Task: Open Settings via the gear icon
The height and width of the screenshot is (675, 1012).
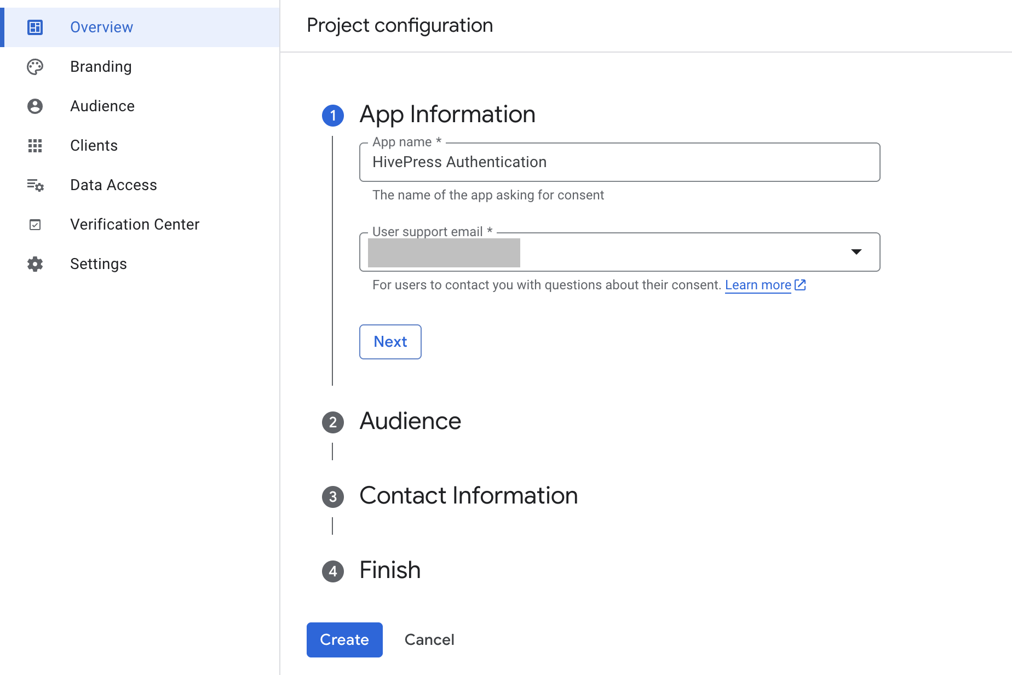Action: 35,264
